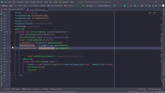Image resolution: width=165 pixels, height=93 pixels.
Task: Go to previous highlighted error arrow
Action: (x=158, y=13)
